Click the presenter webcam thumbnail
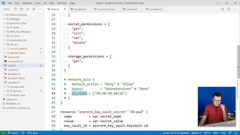 pos(217,106)
